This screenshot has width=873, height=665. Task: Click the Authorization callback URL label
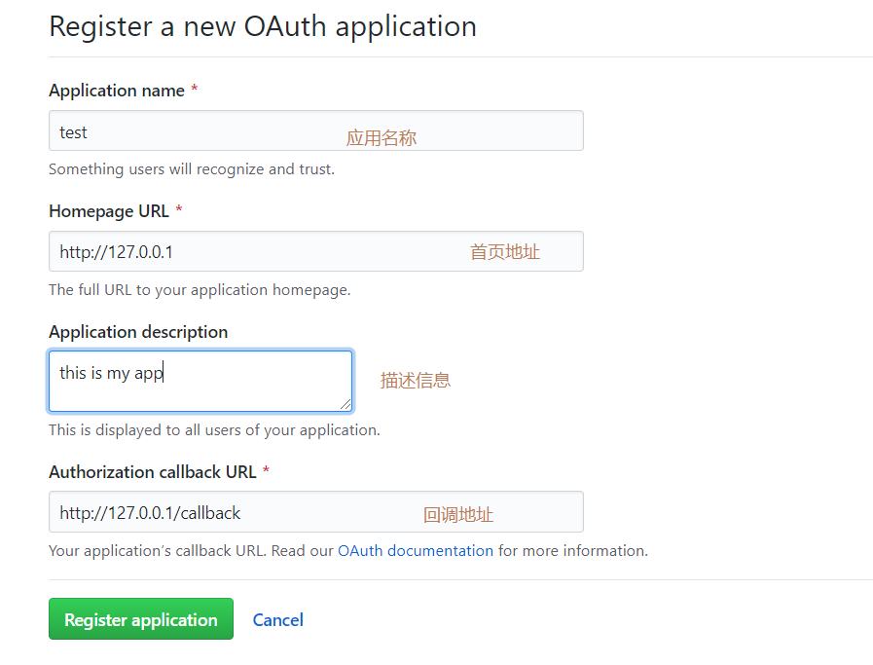[x=151, y=471]
